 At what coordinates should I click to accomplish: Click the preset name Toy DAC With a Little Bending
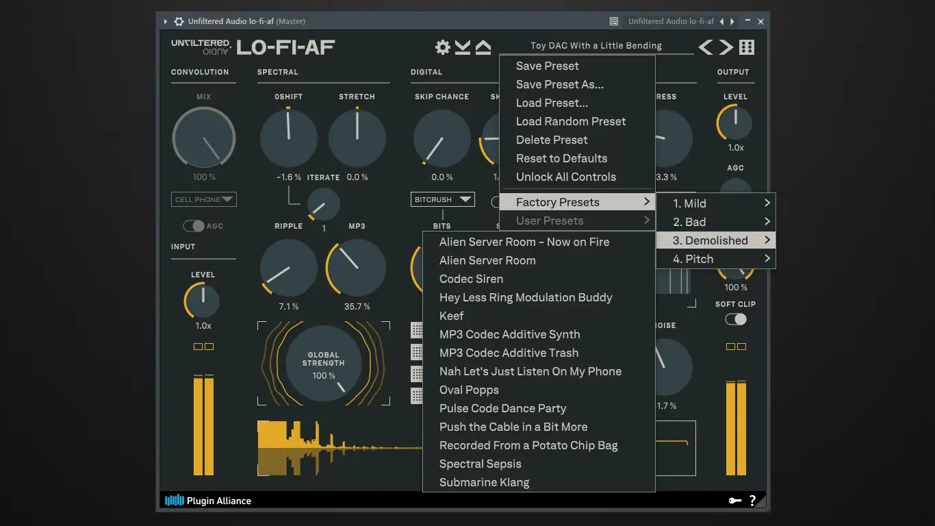pyautogui.click(x=596, y=46)
